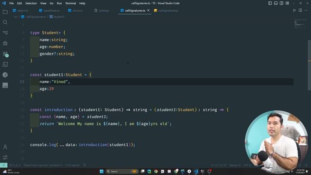311x175 pixels.
Task: Open Microsoft Edge from the taskbar
Action: tap(149, 172)
